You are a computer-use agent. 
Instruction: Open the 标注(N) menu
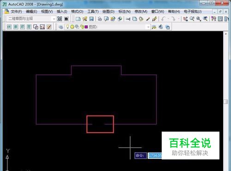click(x=125, y=12)
